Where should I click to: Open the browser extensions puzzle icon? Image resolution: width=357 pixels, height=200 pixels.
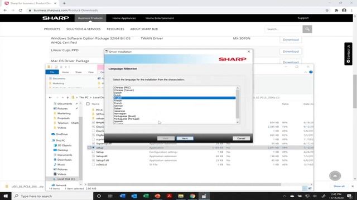coord(336,10)
